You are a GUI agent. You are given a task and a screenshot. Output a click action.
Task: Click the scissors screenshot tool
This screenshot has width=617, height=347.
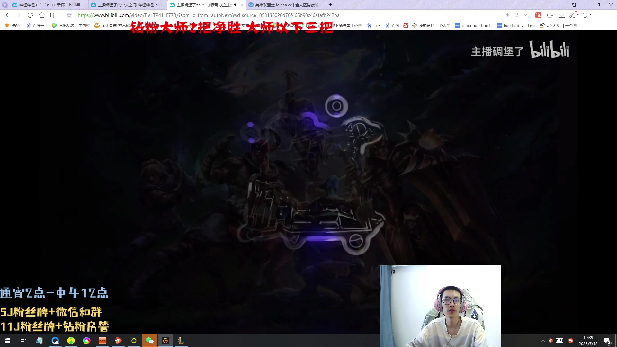[x=572, y=15]
